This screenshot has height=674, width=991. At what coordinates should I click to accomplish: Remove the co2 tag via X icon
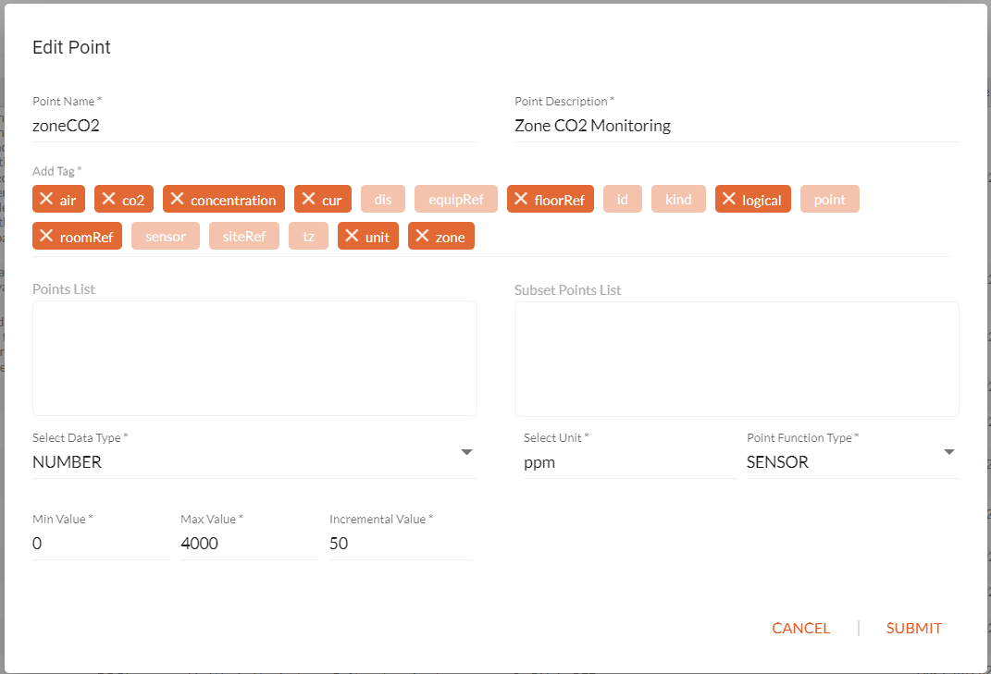pos(108,199)
